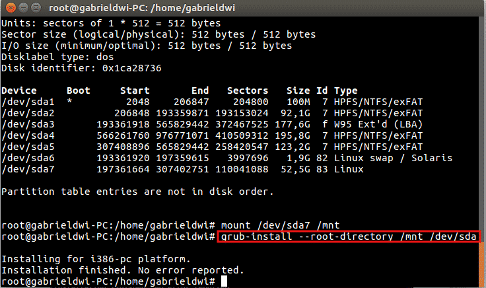The height and width of the screenshot is (288, 486).
Task: Click the terminal title 'root@gabrieldwi-PC: /home/gabrieldwi'
Action: [x=142, y=8]
